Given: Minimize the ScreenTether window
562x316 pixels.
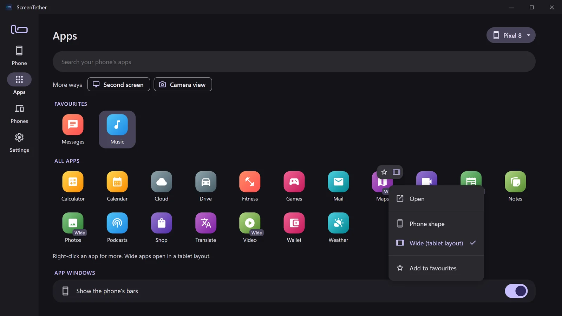Looking at the screenshot, I should 511,7.
